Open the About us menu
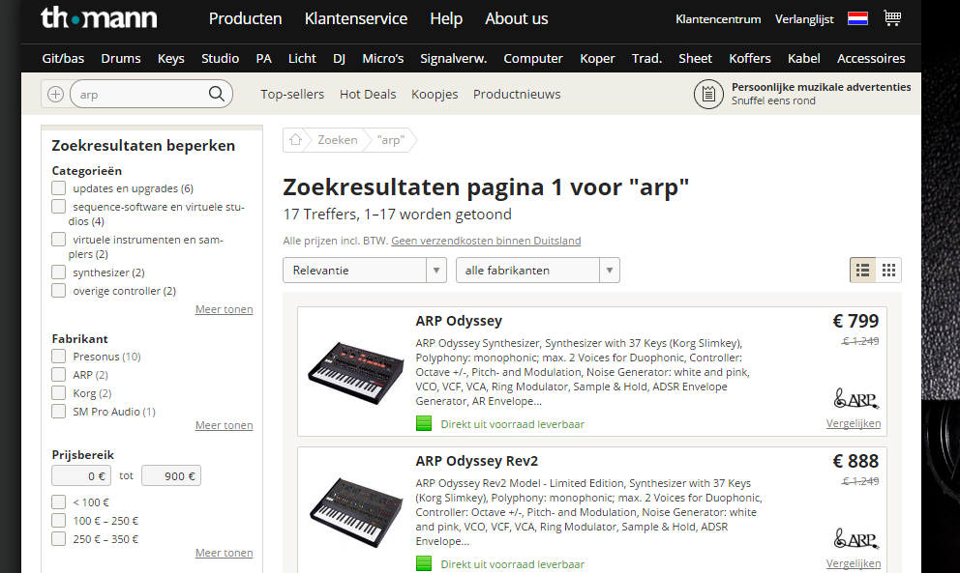This screenshot has height=573, width=960. [516, 19]
